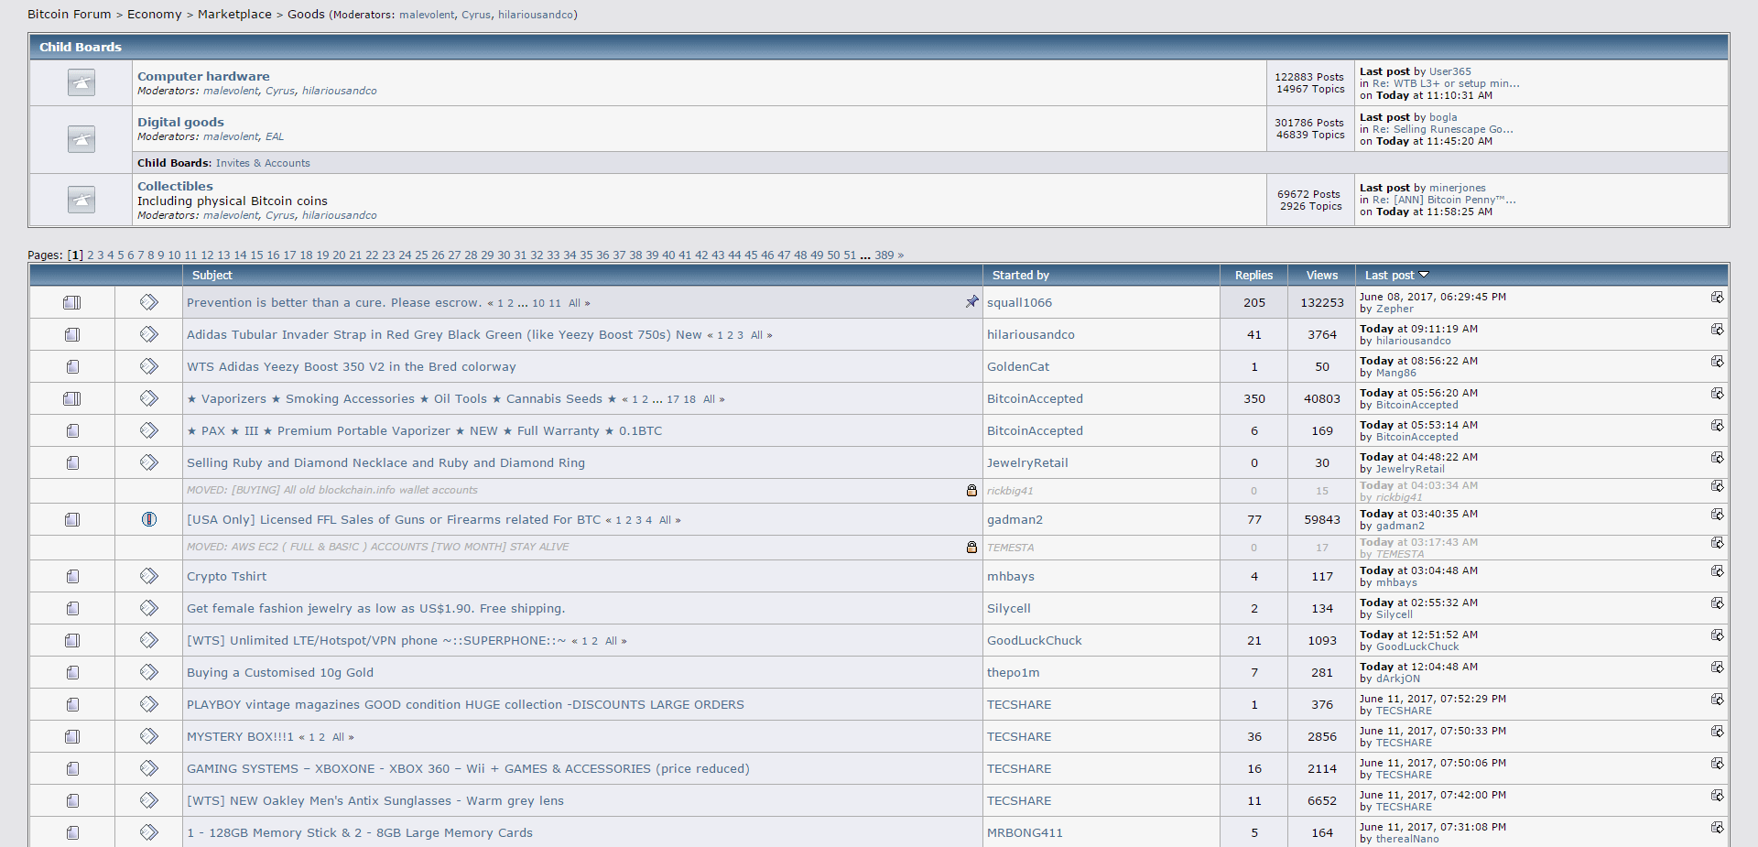Viewport: 1758px width, 847px height.
Task: Open the Computer hardware child board
Action: 203,76
